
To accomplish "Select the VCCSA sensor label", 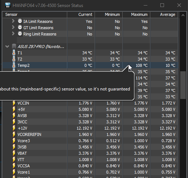I will 24,166.
